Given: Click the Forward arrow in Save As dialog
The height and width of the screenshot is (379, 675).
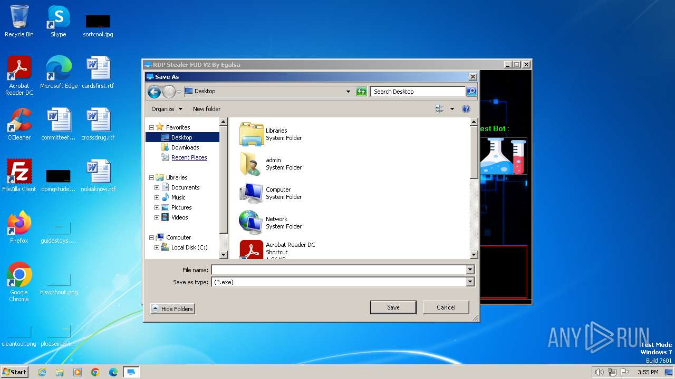Looking at the screenshot, I should pos(169,92).
